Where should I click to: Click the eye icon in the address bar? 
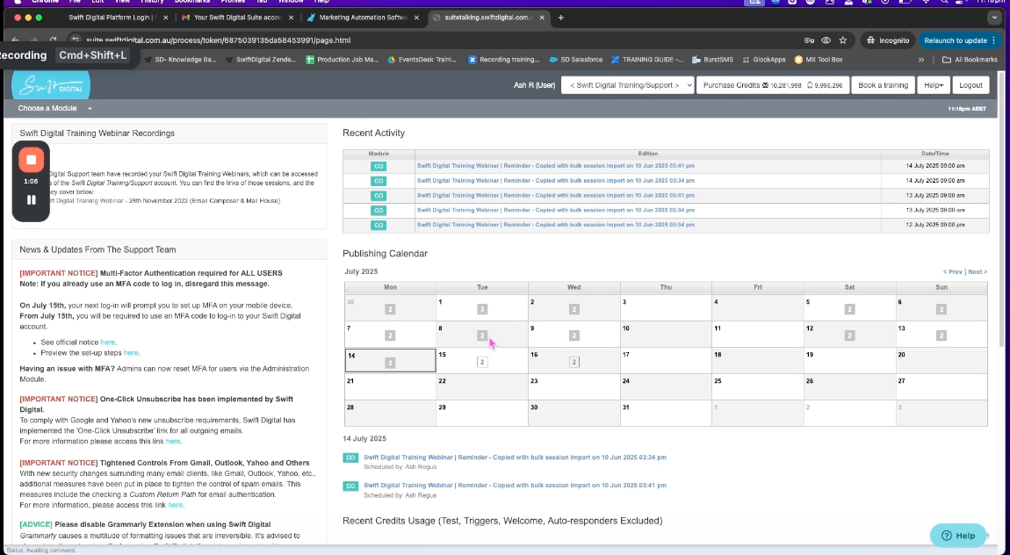point(826,40)
